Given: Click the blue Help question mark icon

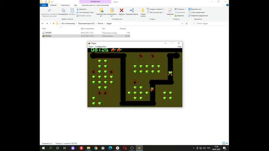Looking at the screenshot, I should coord(227,5).
